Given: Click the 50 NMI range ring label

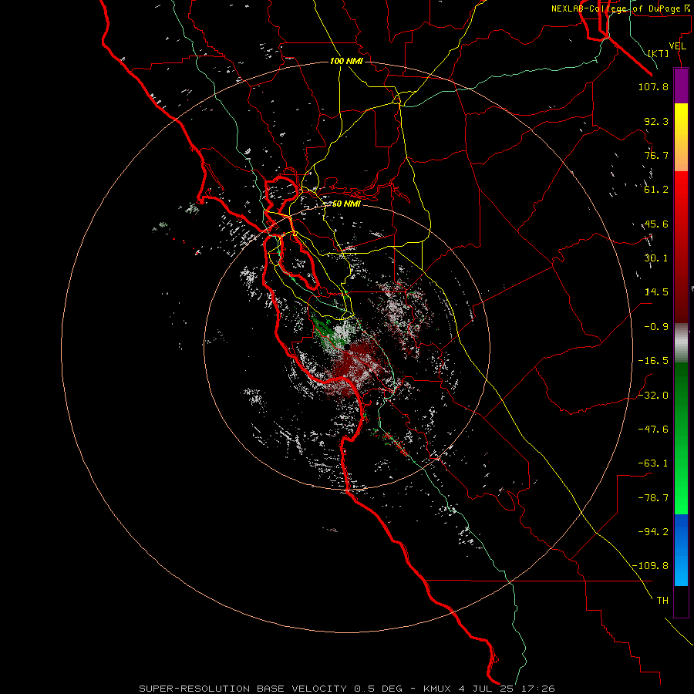Looking at the screenshot, I should pyautogui.click(x=346, y=204).
